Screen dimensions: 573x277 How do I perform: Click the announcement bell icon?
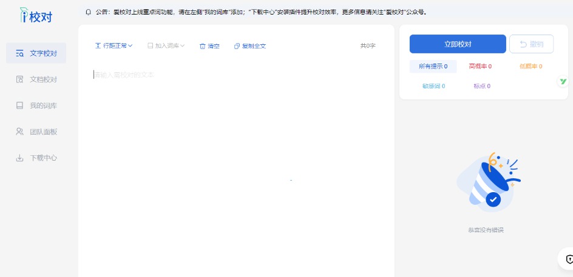[88, 12]
